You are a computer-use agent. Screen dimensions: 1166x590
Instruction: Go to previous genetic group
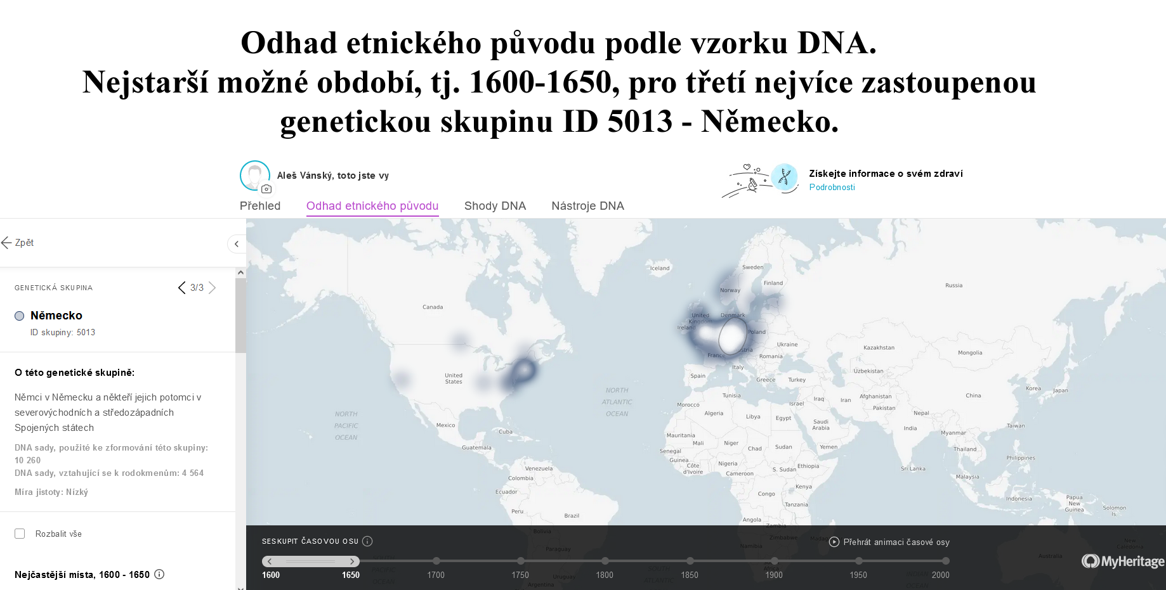tap(182, 288)
